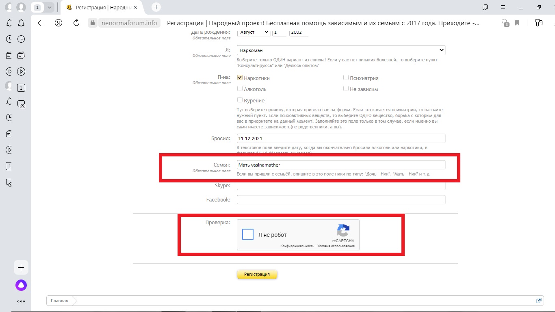Image resolution: width=555 pixels, height=312 pixels.
Task: Check the 'Я не робот' reCAPTCHA box
Action: pyautogui.click(x=248, y=235)
